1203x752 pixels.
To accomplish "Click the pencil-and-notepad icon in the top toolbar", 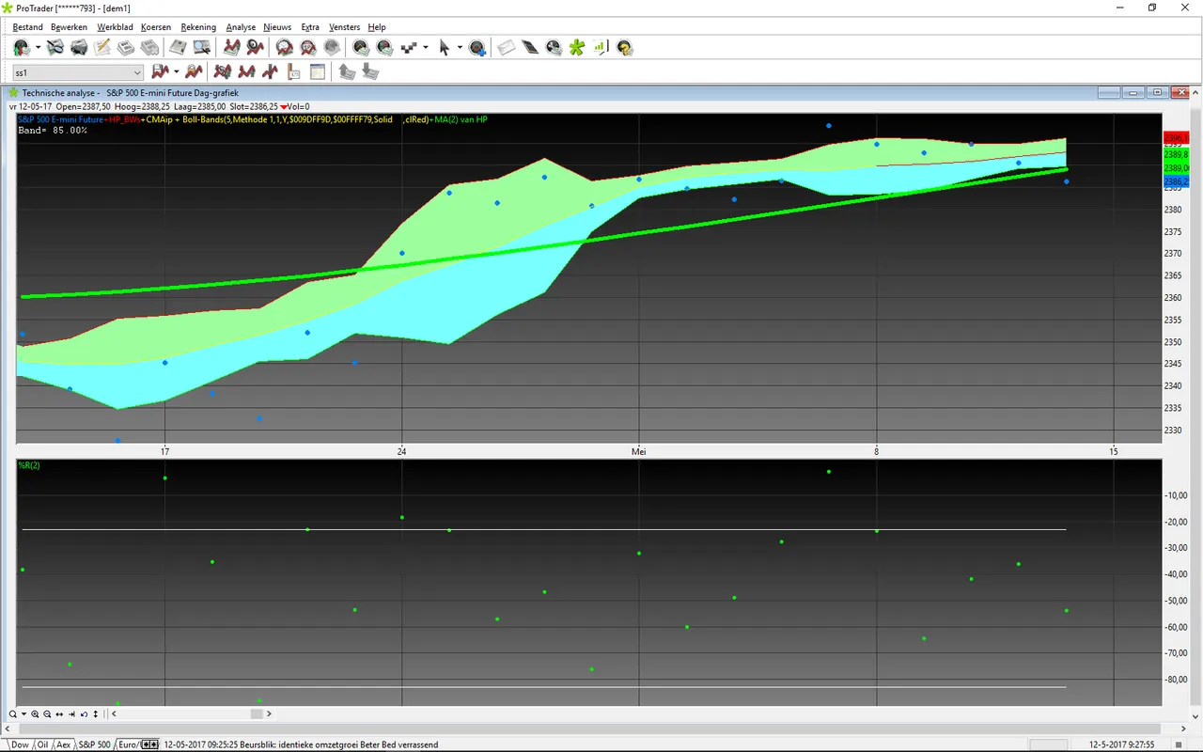I will (x=102, y=47).
